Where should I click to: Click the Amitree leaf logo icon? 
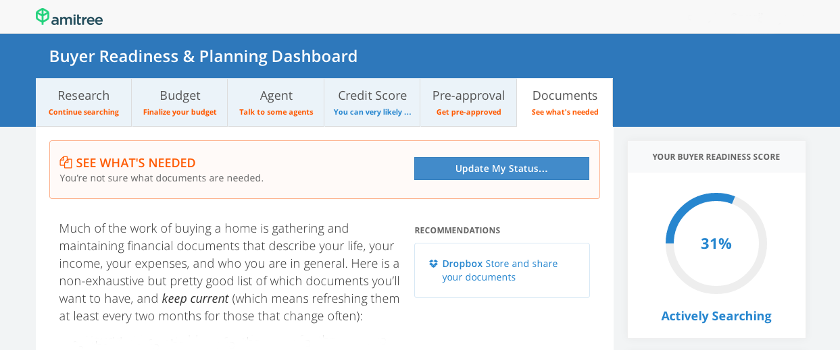pos(43,17)
